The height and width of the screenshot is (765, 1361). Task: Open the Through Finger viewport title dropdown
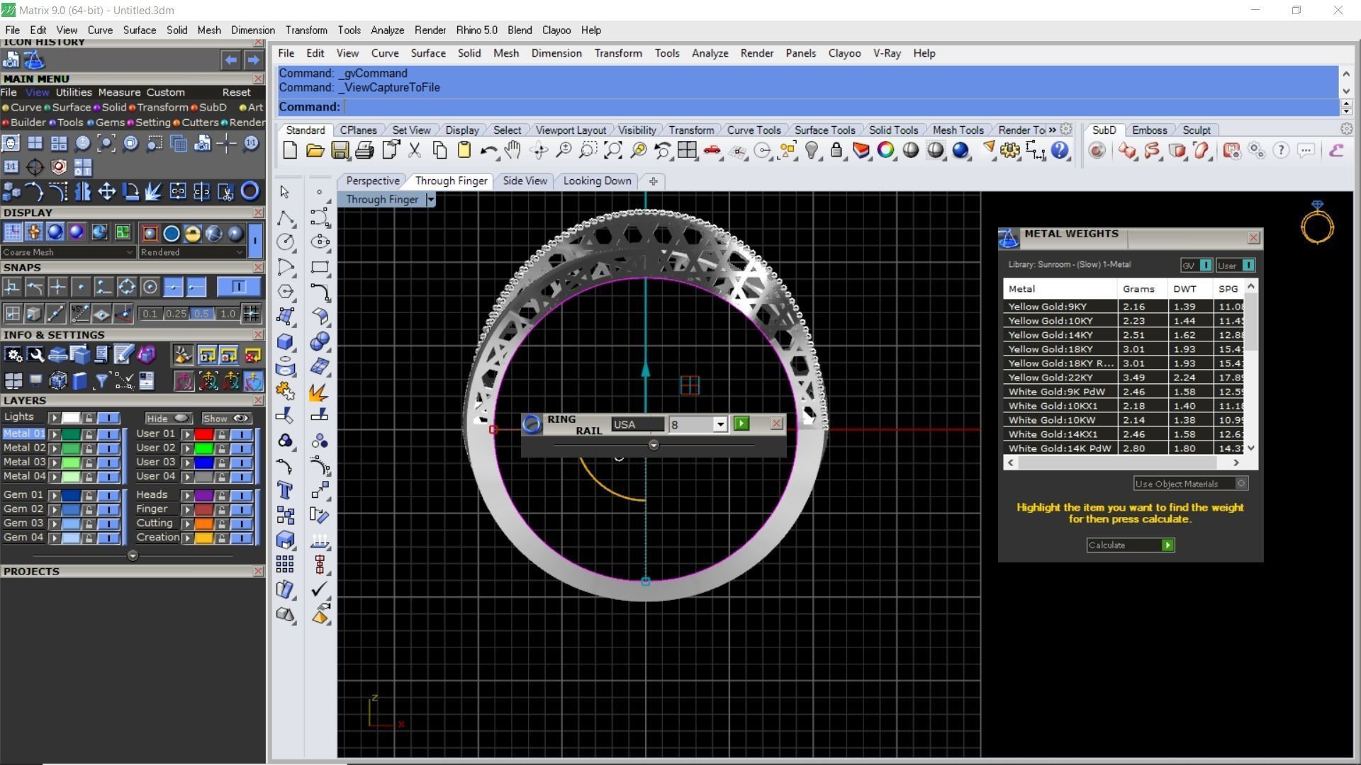(430, 200)
